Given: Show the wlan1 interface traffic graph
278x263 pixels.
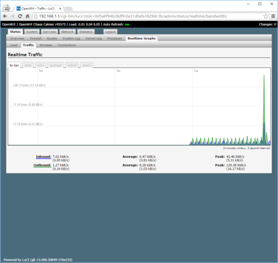Looking at the screenshot, I should [x=87, y=65].
